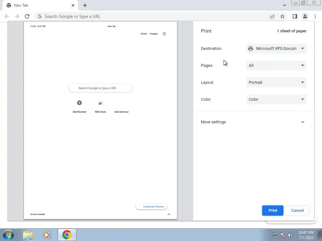This screenshot has width=322, height=241.
Task: Click the Google apps grid in preview
Action: 164,34
